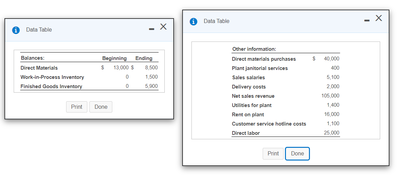The image size is (399, 176).
Task: Click the 2,000 delivery costs amount
Action: [x=333, y=86]
